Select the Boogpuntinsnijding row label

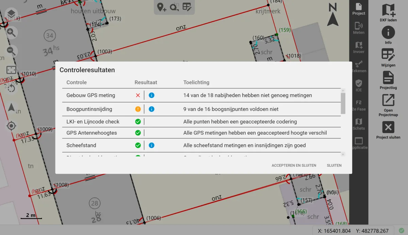[89, 109]
